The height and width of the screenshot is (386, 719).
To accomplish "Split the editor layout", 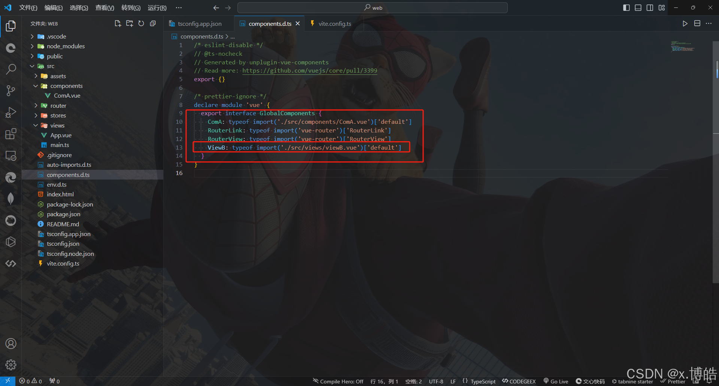I will click(697, 24).
